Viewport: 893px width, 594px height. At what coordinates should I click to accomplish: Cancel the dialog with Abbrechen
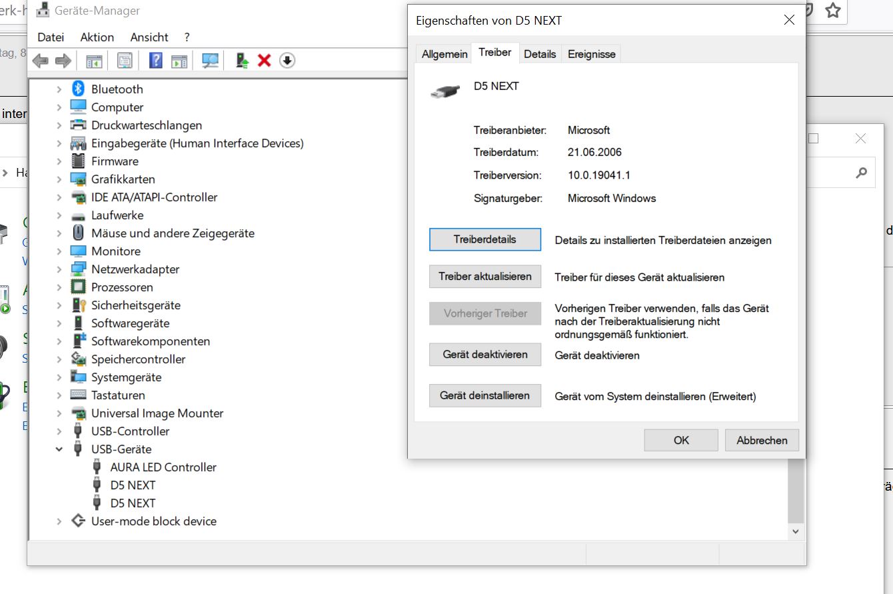(762, 440)
